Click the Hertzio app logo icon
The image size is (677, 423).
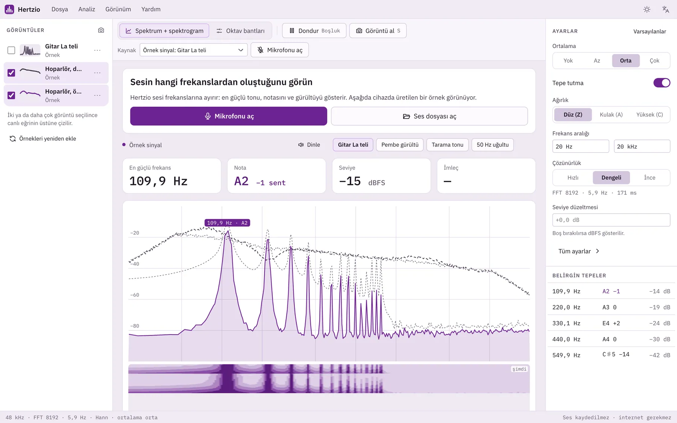coord(9,9)
